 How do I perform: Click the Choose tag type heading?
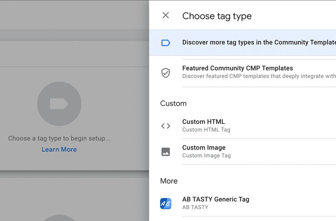point(217,16)
